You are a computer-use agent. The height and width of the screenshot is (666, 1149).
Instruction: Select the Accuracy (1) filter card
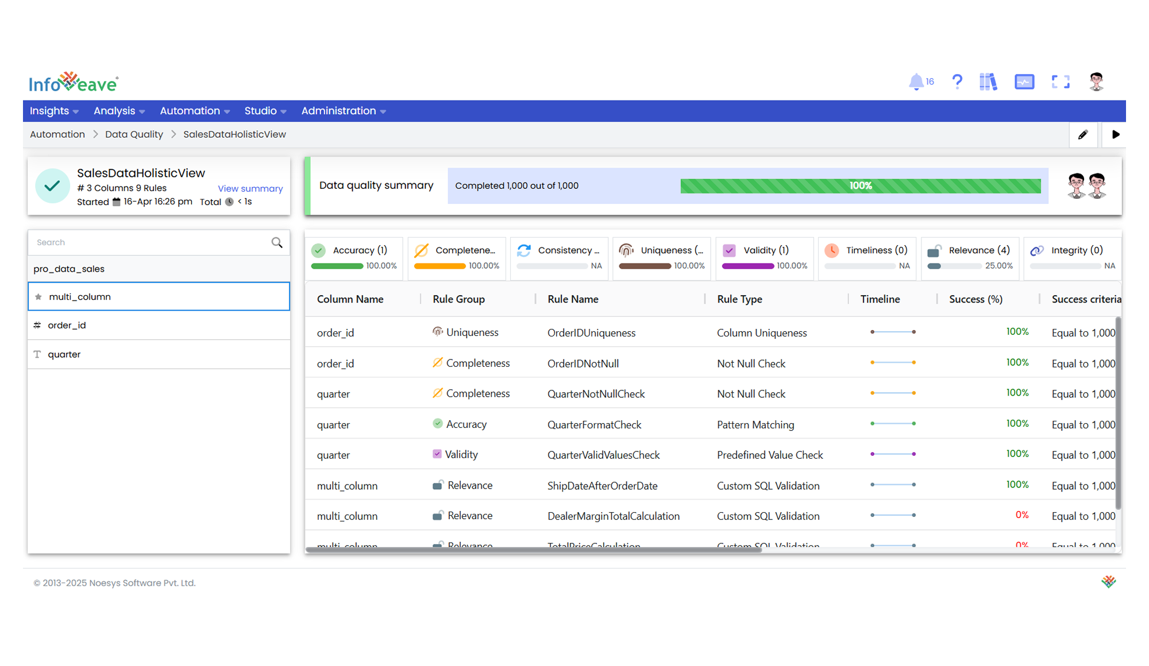[354, 258]
